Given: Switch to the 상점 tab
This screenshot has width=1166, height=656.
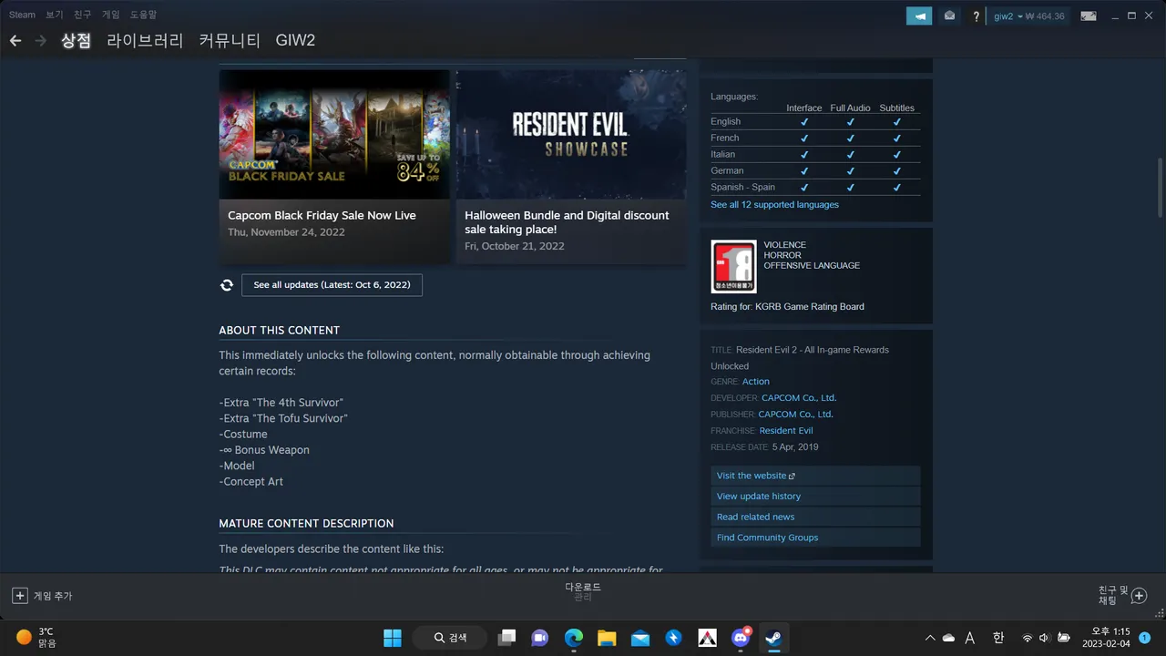Looking at the screenshot, I should point(76,41).
